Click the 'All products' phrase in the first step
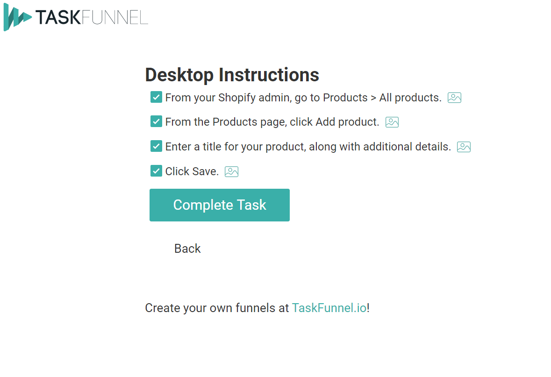Viewport: 551px width, 377px height. tap(410, 98)
